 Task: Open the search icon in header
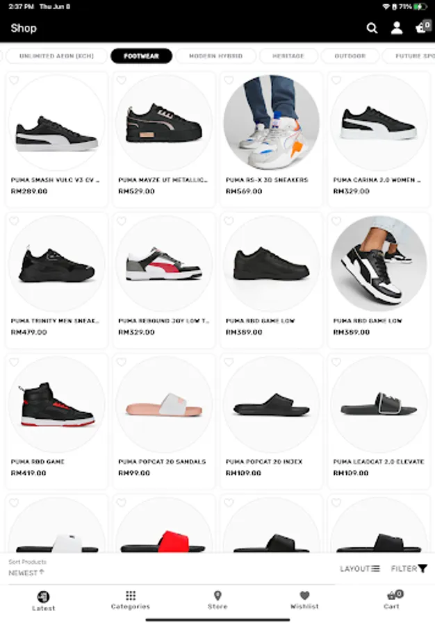(x=372, y=28)
